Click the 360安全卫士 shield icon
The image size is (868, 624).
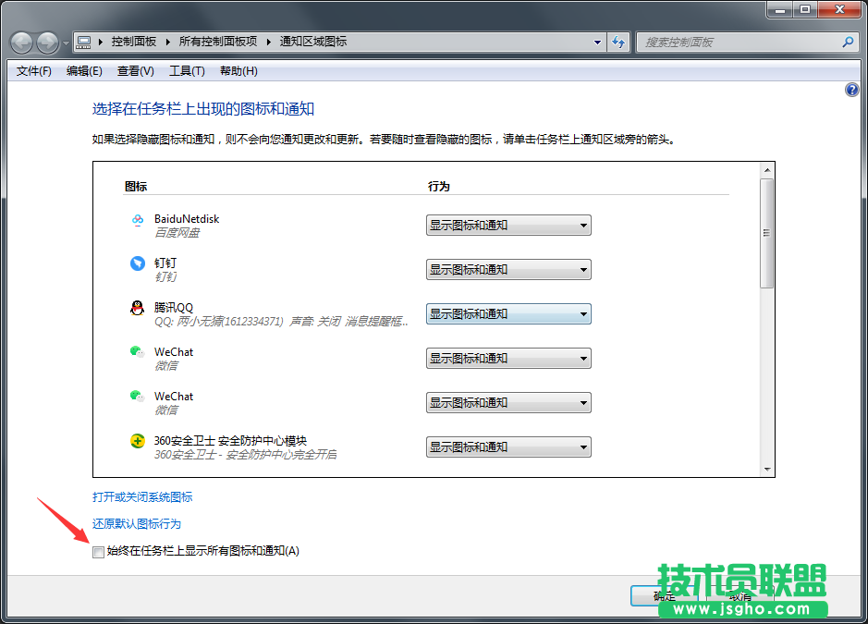137,442
